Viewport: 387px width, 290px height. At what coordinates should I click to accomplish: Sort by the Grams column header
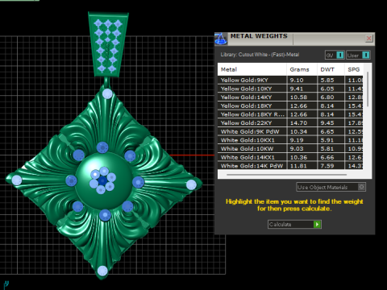pyautogui.click(x=302, y=69)
